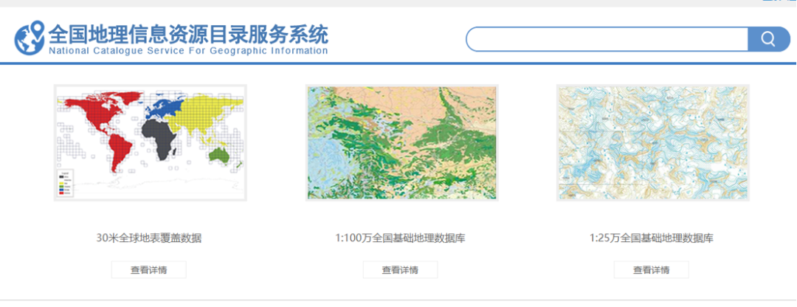Open the 1:100万 database map thumbnail

point(401,143)
